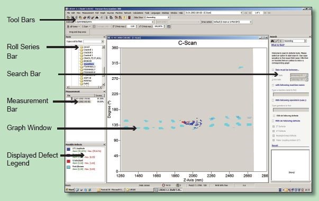
Task: Click the 'What to find?' heading link
Action: 278,45
